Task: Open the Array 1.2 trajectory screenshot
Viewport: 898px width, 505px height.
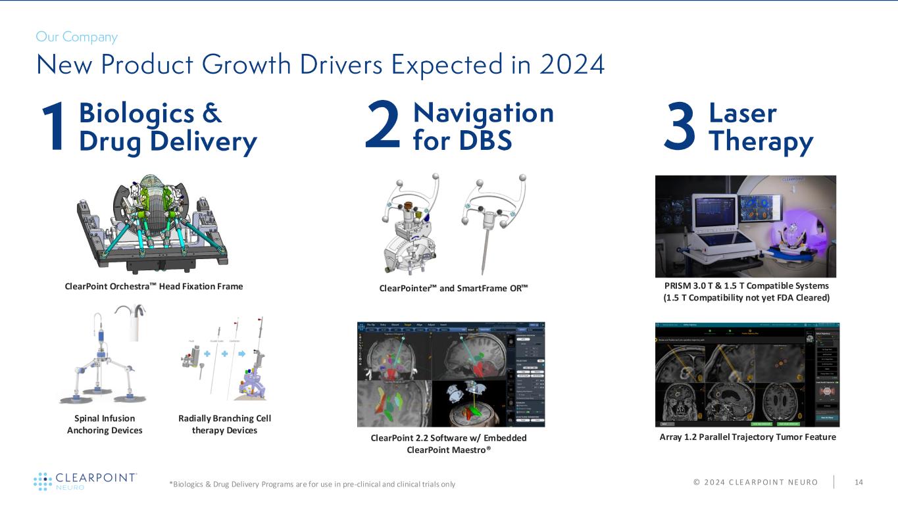Action: click(x=747, y=374)
